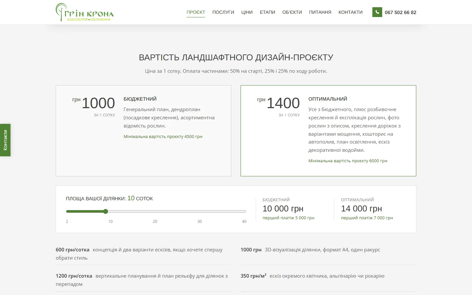Screen dimensions: 472x295
Task: Open the ПРОЄКТ menu item
Action: pyautogui.click(x=196, y=12)
